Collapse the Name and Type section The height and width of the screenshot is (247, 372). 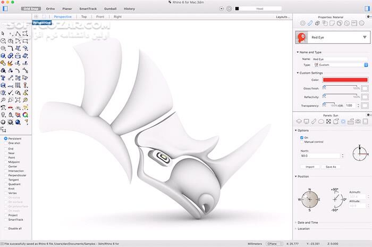[298, 52]
